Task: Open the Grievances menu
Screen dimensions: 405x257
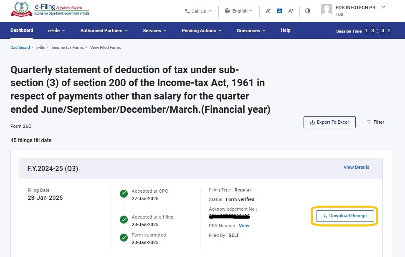Action: coord(251,31)
